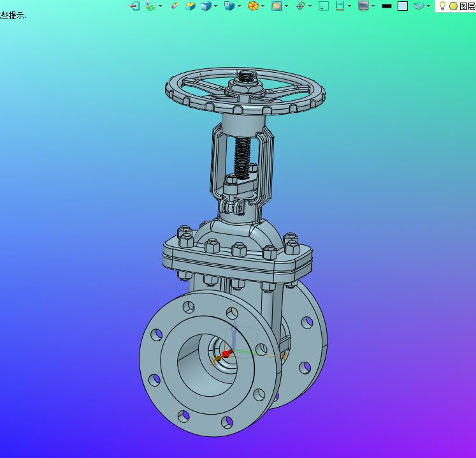Expand the monitor display dropdown
476x458 pixels.
coord(373,6)
